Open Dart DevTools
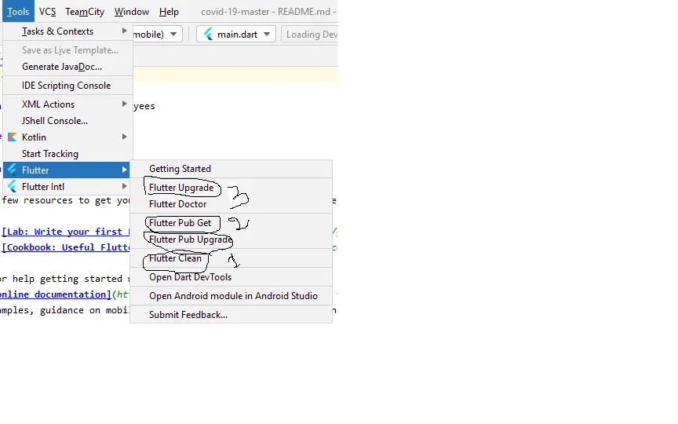Screen dimensions: 678x424 [231, 277]
